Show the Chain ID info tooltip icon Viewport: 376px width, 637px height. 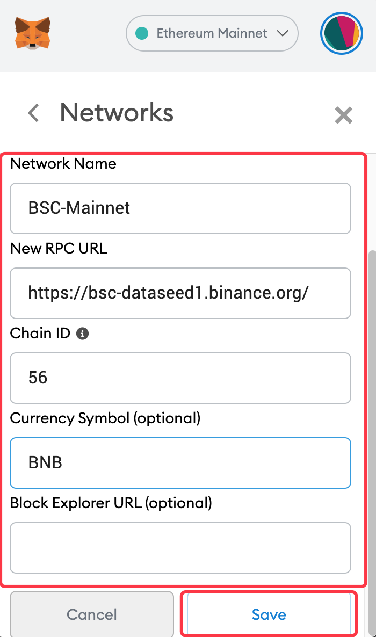83,334
